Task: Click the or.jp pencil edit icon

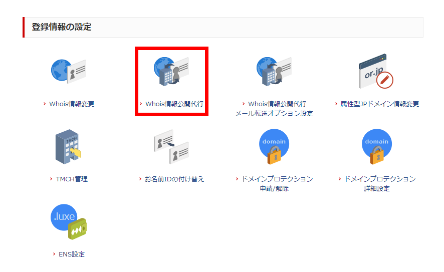Action: pos(376,71)
